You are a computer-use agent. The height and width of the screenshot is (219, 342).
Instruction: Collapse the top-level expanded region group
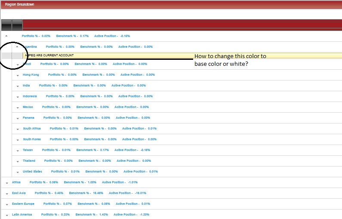pyautogui.click(x=6, y=36)
